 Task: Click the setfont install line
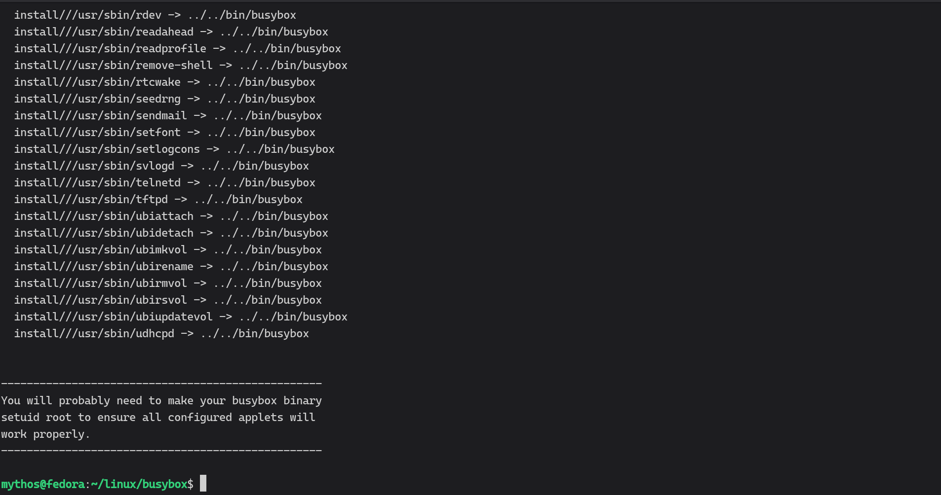pos(164,133)
